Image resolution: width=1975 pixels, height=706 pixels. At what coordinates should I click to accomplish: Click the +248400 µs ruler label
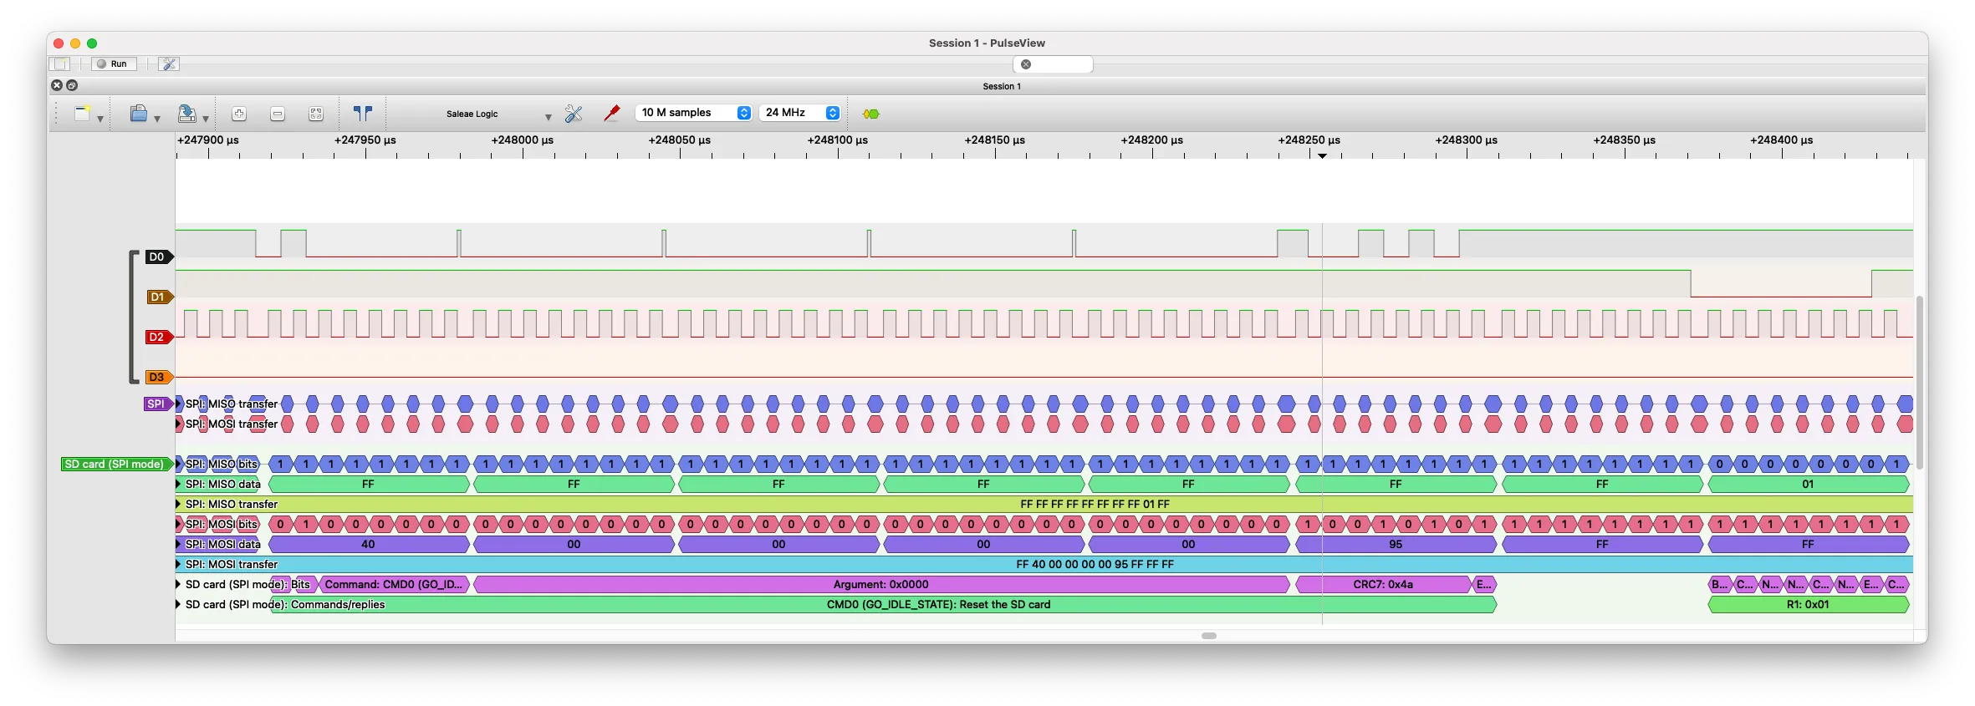pos(1782,140)
